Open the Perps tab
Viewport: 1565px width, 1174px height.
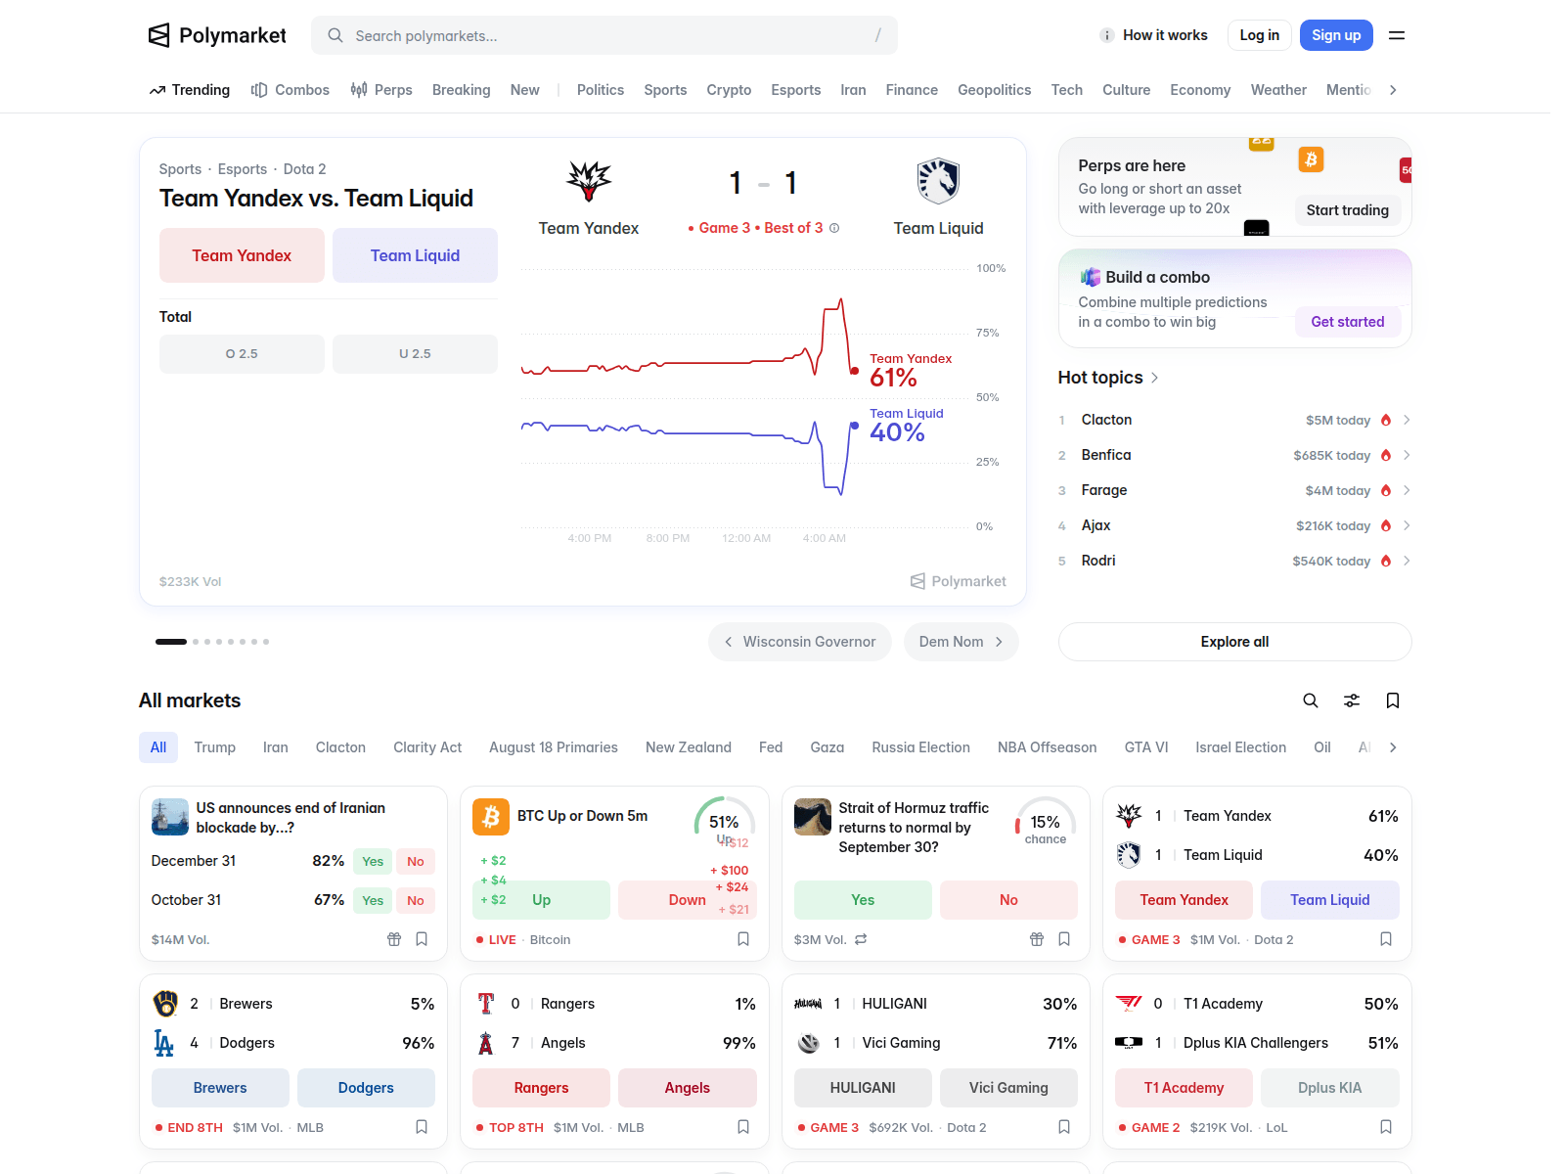[x=381, y=90]
